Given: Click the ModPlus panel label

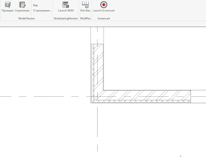Looking at the screenshot, I should 85,18.
